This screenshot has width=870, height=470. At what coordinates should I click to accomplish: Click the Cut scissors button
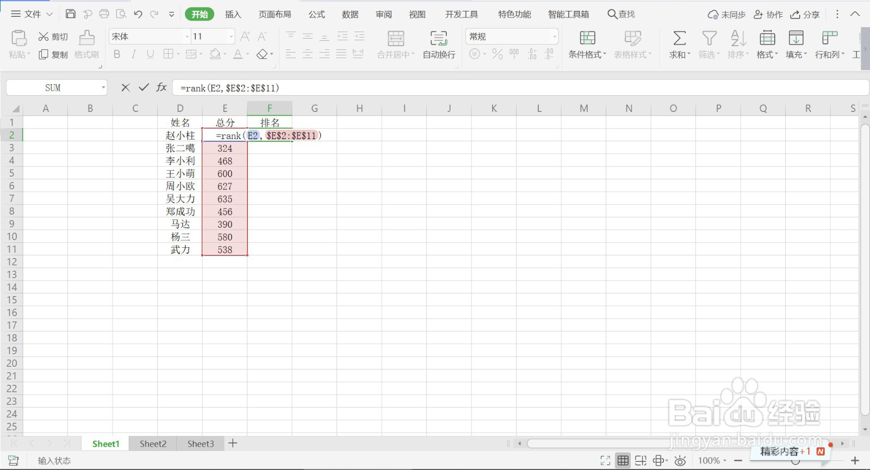pyautogui.click(x=53, y=36)
